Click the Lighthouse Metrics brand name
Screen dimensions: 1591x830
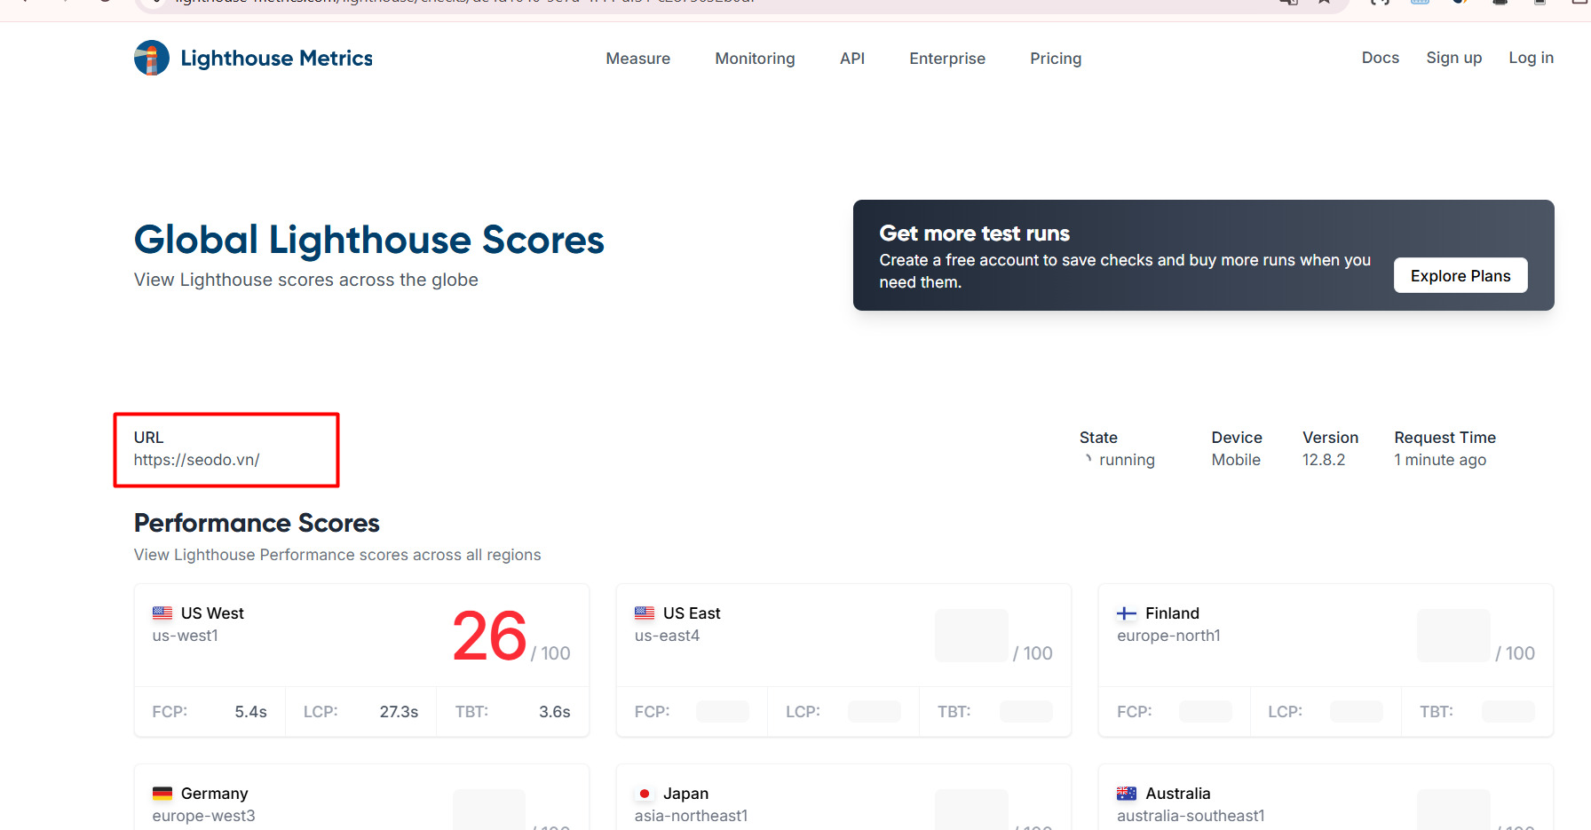click(x=277, y=59)
